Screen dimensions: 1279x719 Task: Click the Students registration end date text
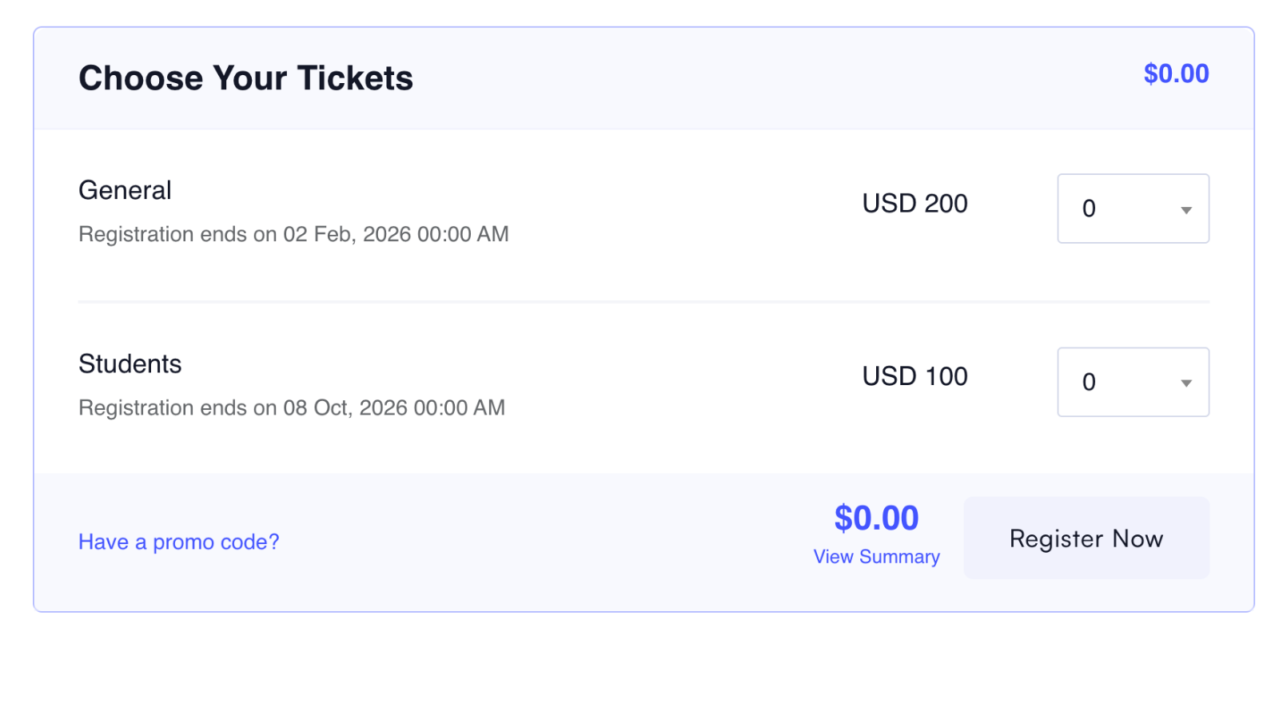pyautogui.click(x=291, y=407)
